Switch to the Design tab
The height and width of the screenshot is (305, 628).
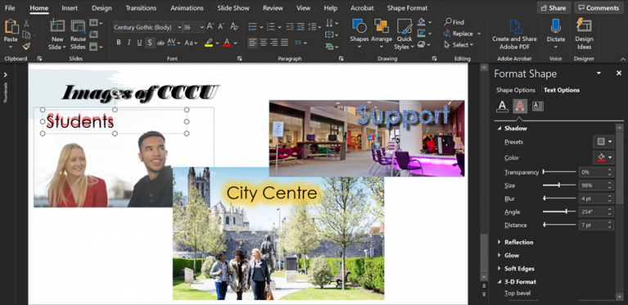click(101, 8)
